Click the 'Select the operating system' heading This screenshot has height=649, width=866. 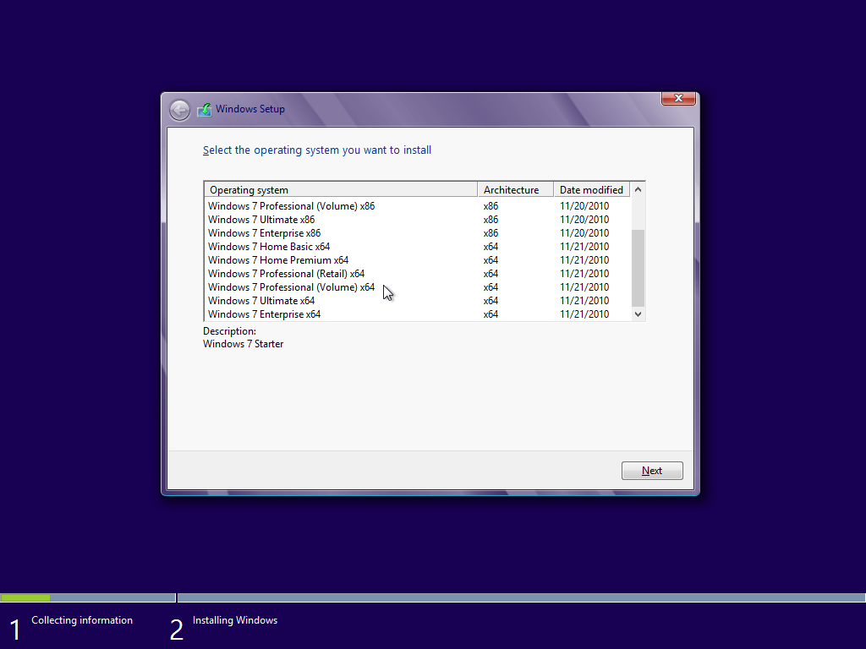[317, 150]
